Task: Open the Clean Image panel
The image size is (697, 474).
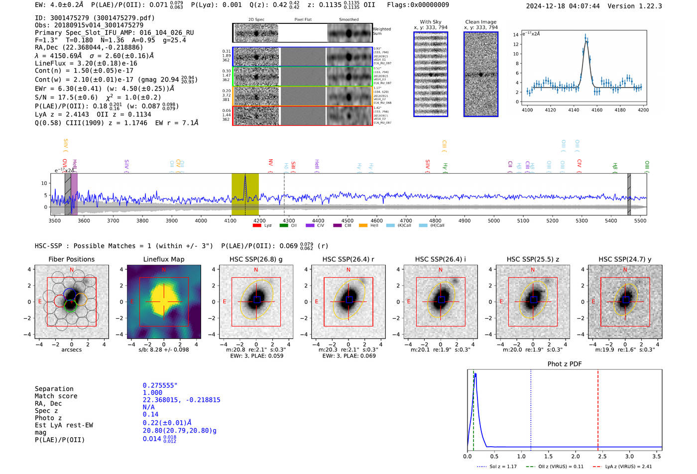Action: click(x=481, y=74)
